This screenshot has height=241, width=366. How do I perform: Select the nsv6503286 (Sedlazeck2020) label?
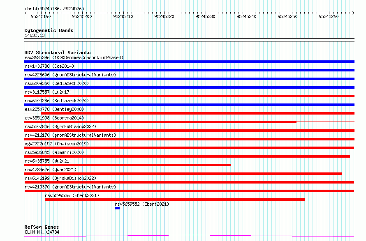[x=57, y=101]
